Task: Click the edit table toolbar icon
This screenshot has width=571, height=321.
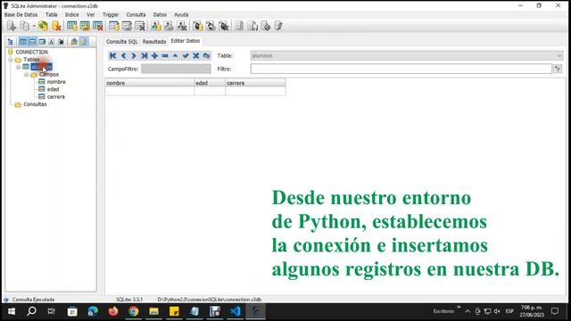Action: 85,26
